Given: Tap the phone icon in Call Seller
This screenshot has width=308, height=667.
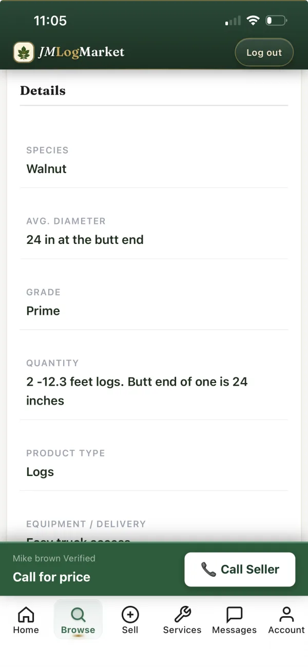Looking at the screenshot, I should pyautogui.click(x=208, y=569).
